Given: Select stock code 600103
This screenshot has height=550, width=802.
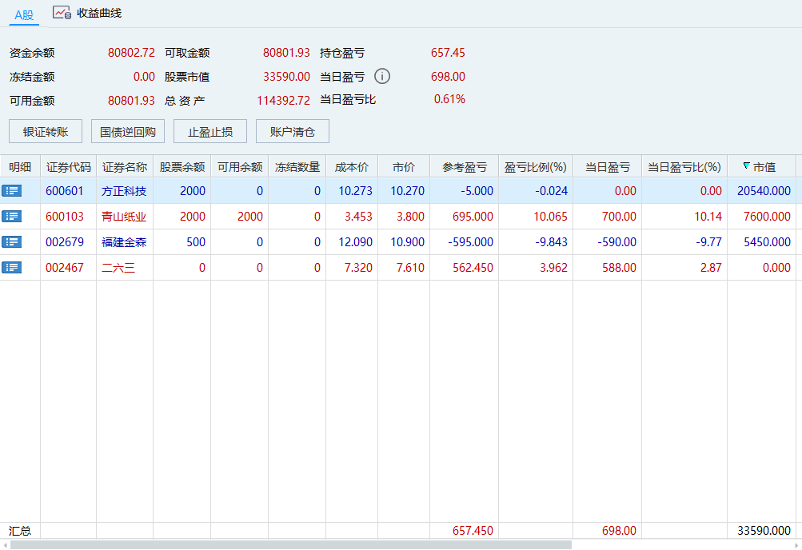Looking at the screenshot, I should (65, 216).
